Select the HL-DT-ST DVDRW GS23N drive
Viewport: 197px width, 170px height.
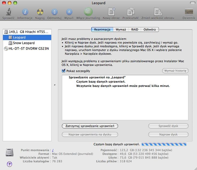coord(27,49)
